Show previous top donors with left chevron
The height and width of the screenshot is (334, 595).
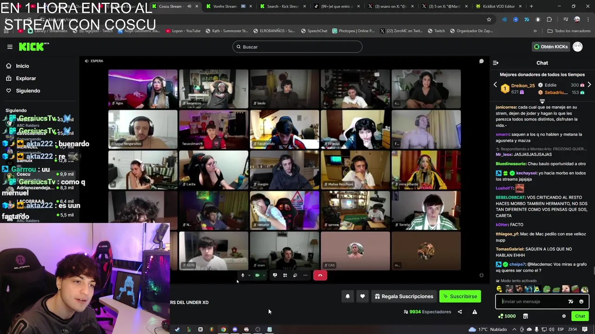coord(495,85)
